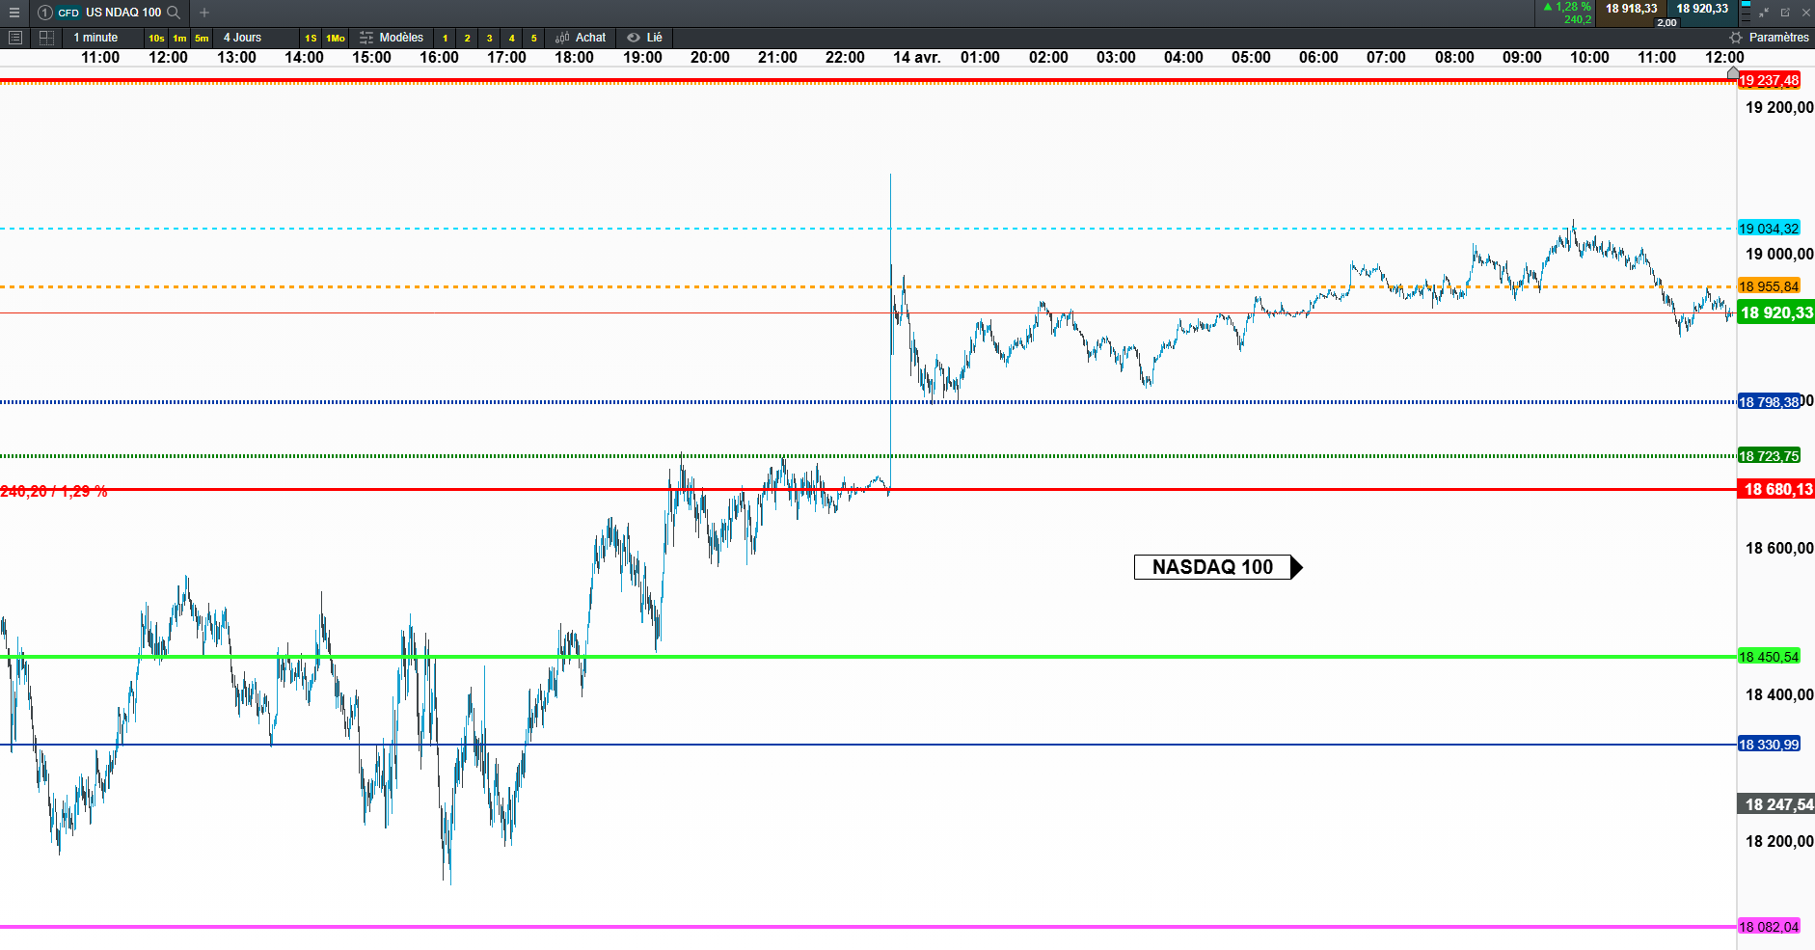
Task: Switch to 10s timeframe shortcut
Action: coord(156,38)
